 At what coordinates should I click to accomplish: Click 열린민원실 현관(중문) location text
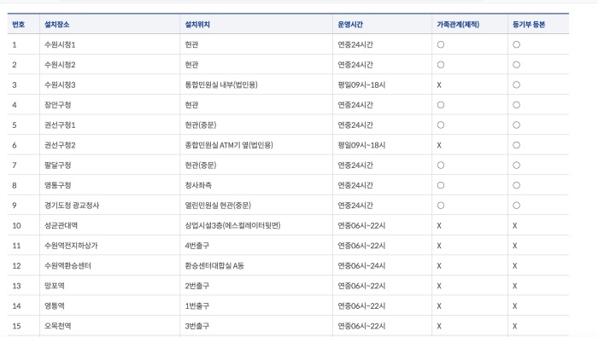(218, 206)
